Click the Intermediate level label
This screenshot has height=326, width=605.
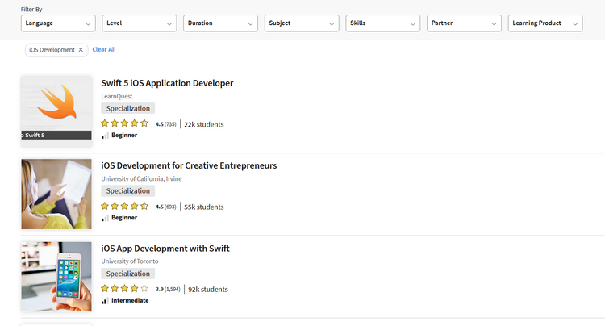pos(130,300)
